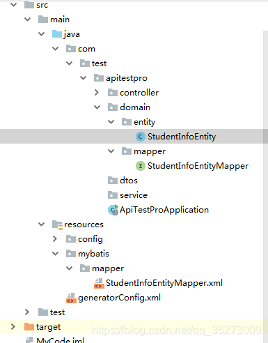Image resolution: width=268 pixels, height=343 pixels.
Task: Click the entity package icon
Action: click(127, 122)
